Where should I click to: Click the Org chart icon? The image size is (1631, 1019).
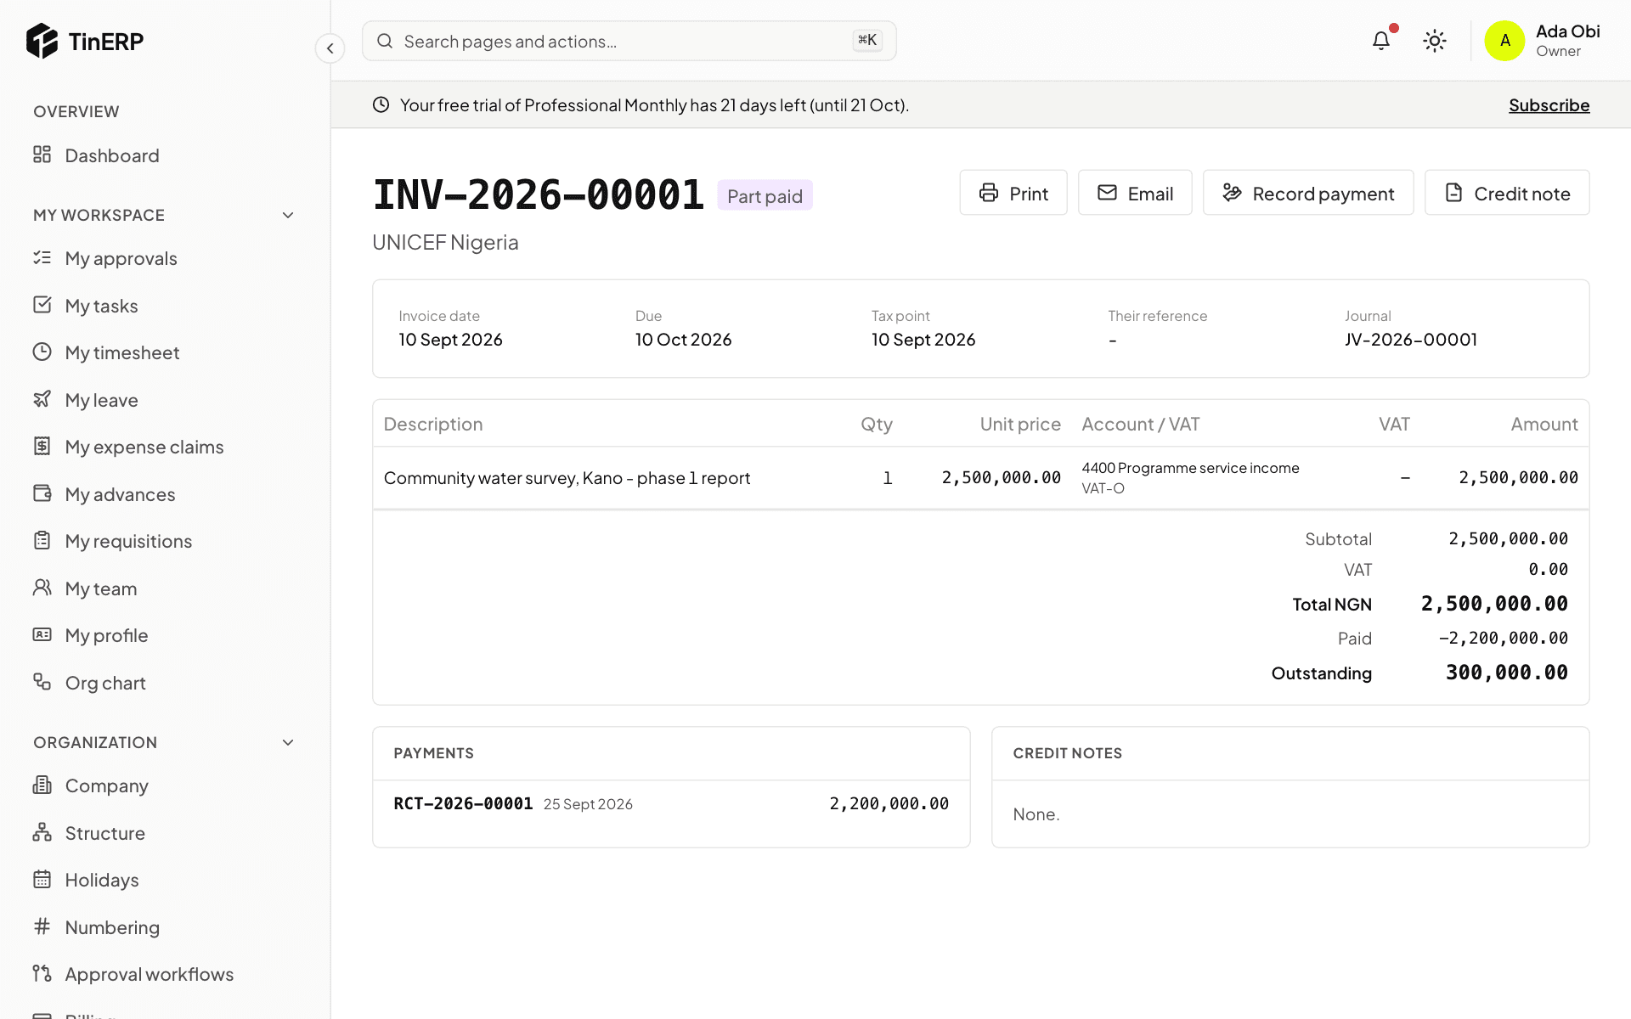click(42, 682)
